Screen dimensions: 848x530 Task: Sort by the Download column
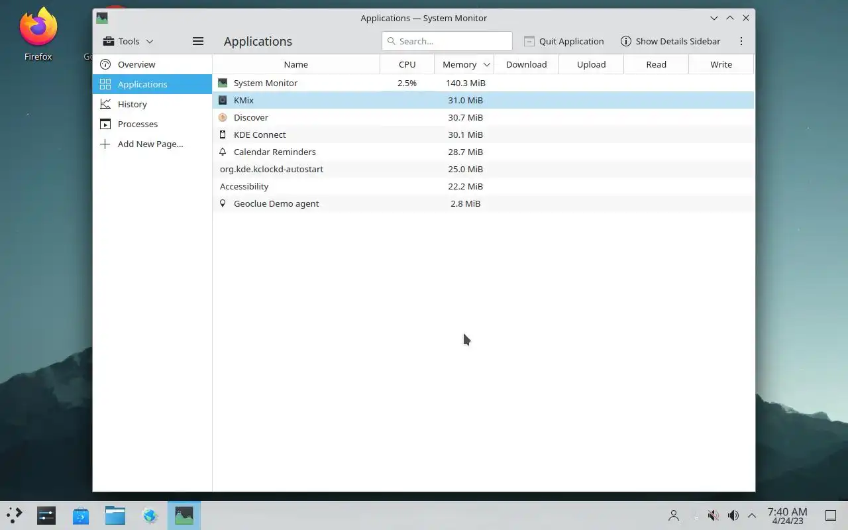[x=527, y=64]
